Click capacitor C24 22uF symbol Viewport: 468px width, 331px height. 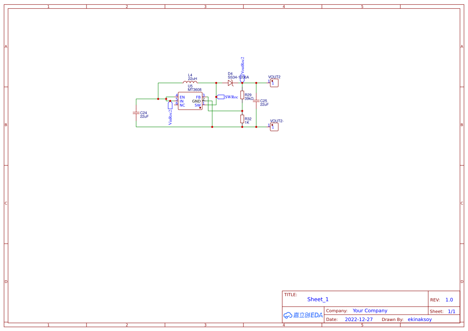point(136,114)
